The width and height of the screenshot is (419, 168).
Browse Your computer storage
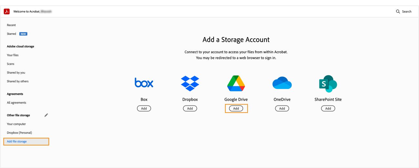pos(16,124)
